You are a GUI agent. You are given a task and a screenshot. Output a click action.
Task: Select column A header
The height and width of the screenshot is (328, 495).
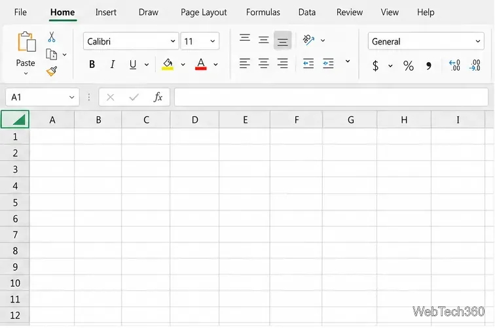click(52, 120)
